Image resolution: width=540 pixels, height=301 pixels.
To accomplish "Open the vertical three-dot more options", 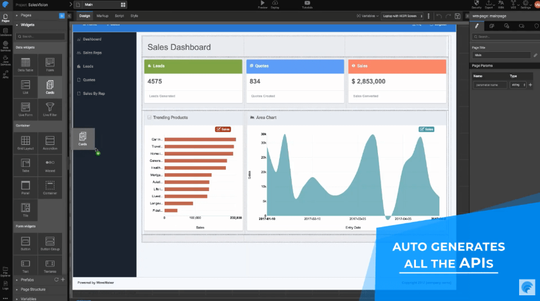I will click(429, 16).
